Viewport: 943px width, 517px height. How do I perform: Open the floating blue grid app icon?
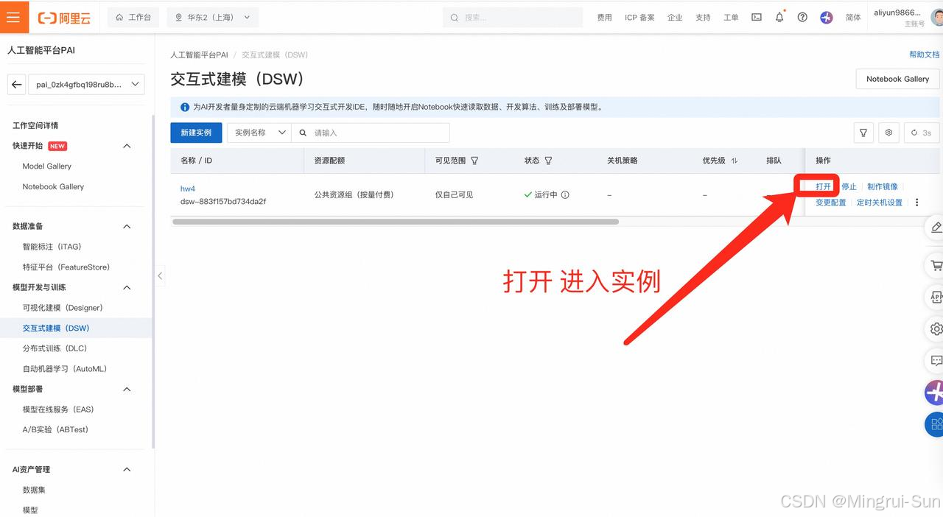[935, 424]
